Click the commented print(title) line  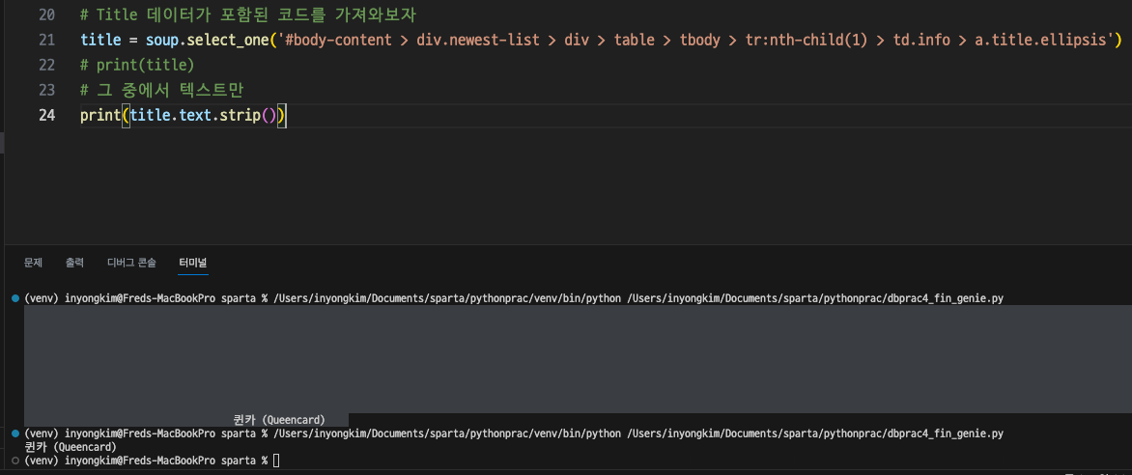(x=138, y=65)
